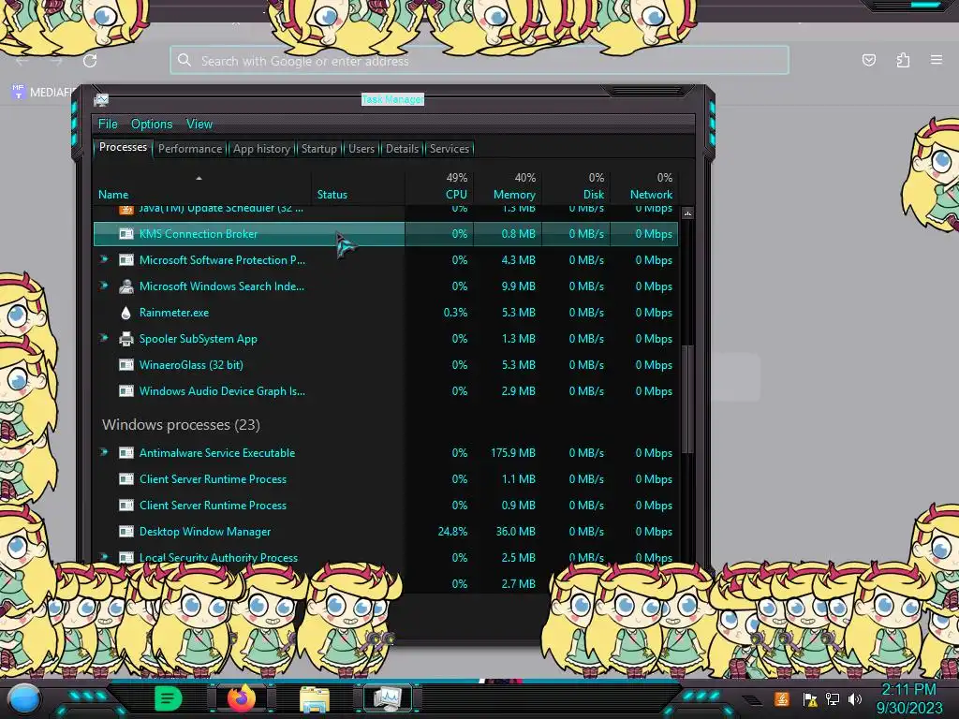
Task: Click the WinaeroGlass process icon
Action: (x=126, y=365)
